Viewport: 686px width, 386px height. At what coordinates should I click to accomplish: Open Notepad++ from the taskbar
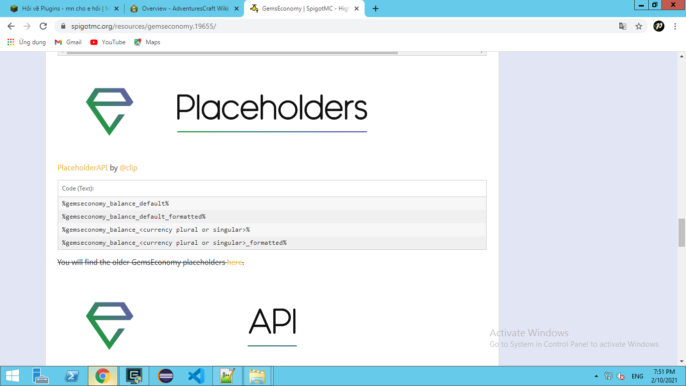(x=227, y=376)
